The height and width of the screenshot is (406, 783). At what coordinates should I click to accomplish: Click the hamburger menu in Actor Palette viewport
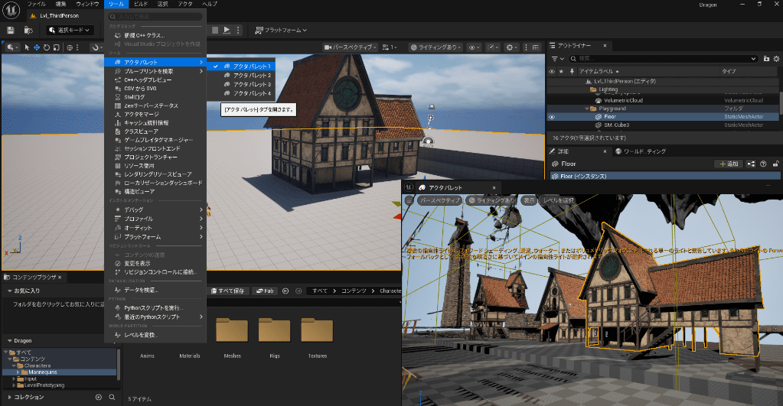click(x=409, y=200)
